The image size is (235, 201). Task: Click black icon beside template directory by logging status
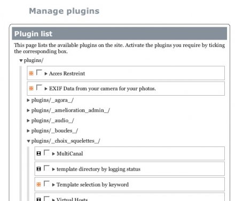[x=38, y=169]
